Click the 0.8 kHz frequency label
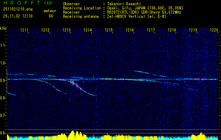This screenshot has height=140, width=221. coord(3,98)
